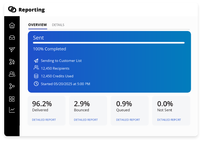Image resolution: width=202 pixels, height=142 pixels.
Task: Click Started 05/20/2025 at 5:00 PM text
Action: click(x=65, y=84)
